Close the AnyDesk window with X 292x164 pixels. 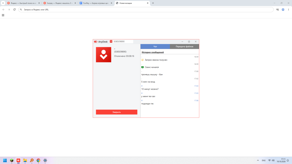point(196,42)
